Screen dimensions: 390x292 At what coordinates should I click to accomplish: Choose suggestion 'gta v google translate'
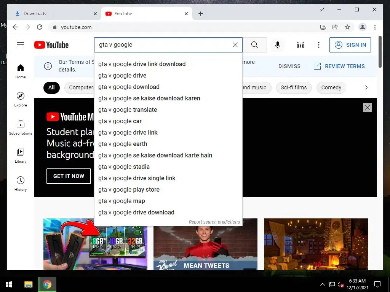(x=168, y=110)
